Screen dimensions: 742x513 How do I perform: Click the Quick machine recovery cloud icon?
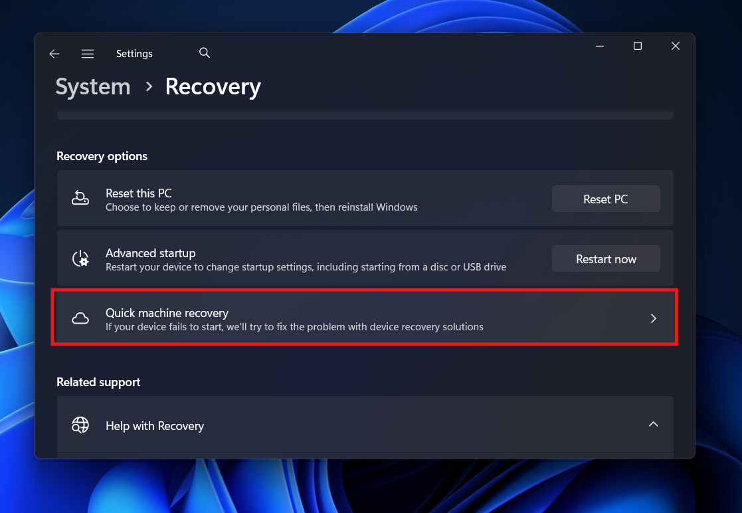80,318
